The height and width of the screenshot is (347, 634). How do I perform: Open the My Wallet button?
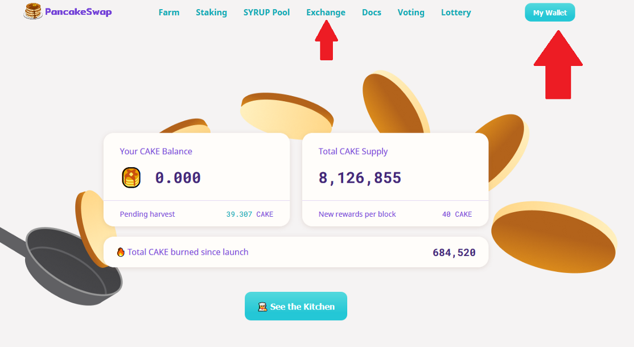click(x=550, y=13)
